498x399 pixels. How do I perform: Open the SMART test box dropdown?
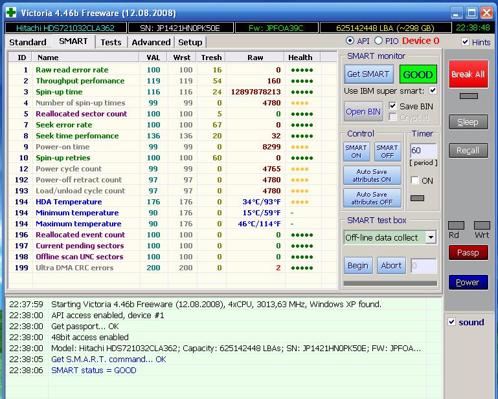[431, 237]
